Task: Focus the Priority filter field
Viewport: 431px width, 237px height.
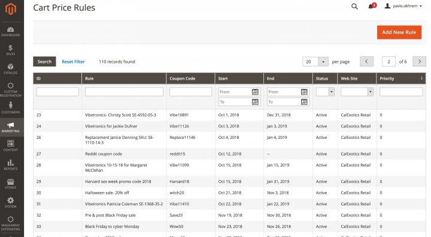Action: pos(401,92)
